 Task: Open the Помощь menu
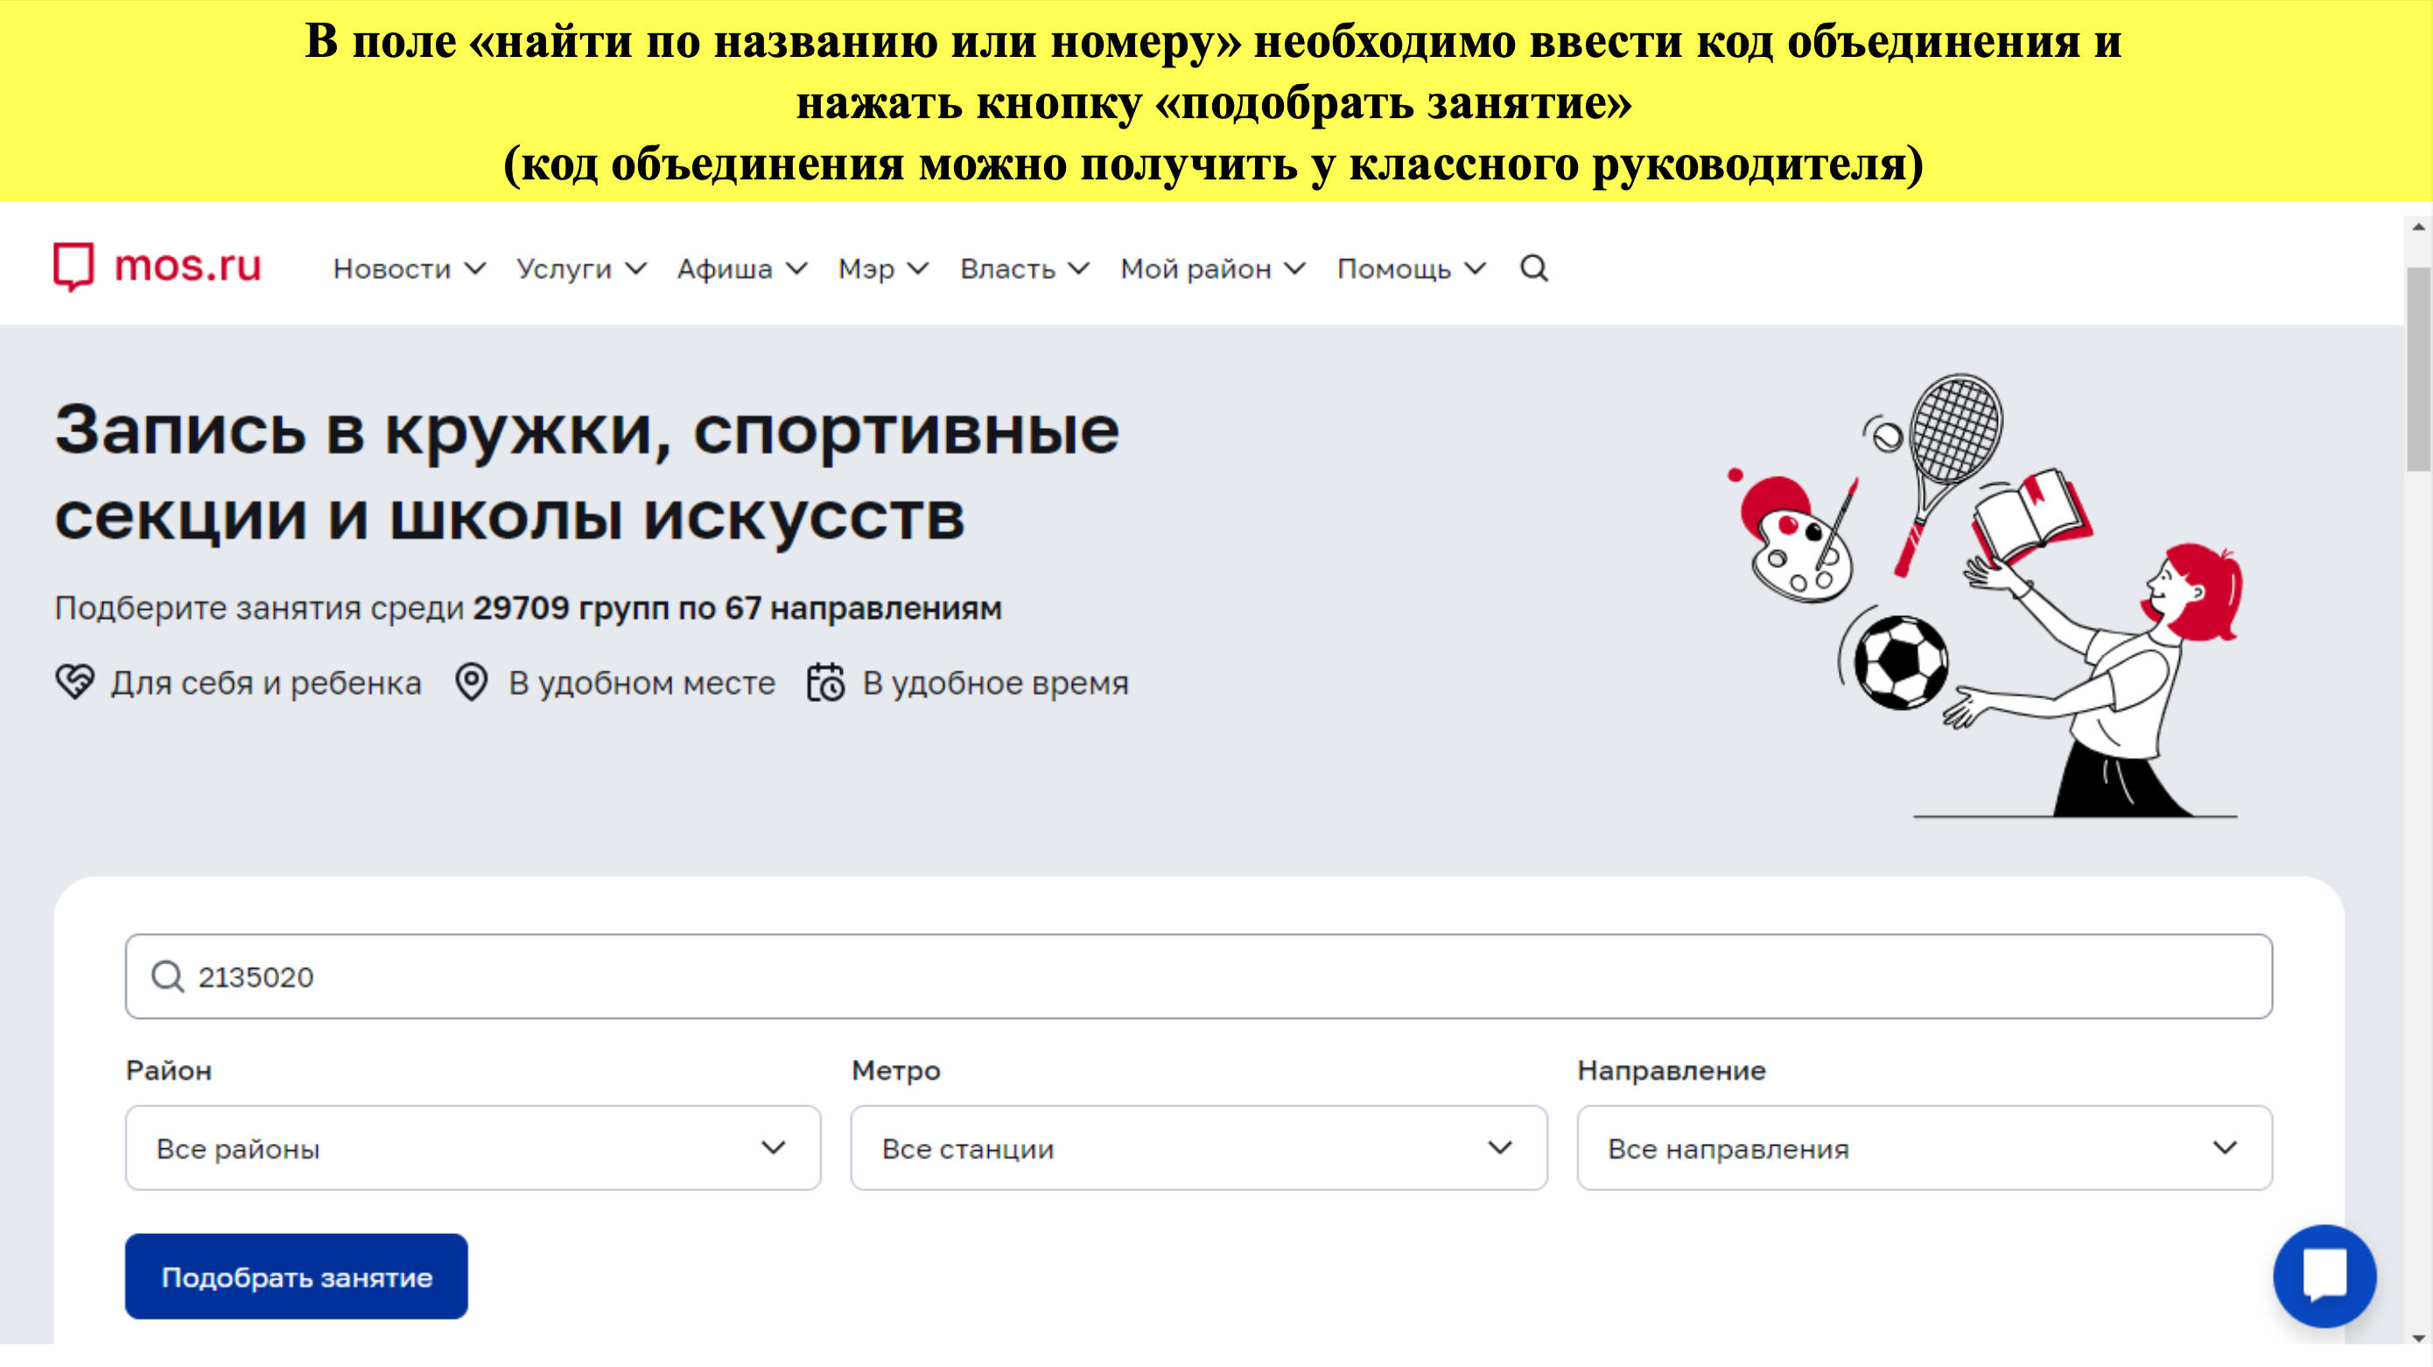[1413, 270]
